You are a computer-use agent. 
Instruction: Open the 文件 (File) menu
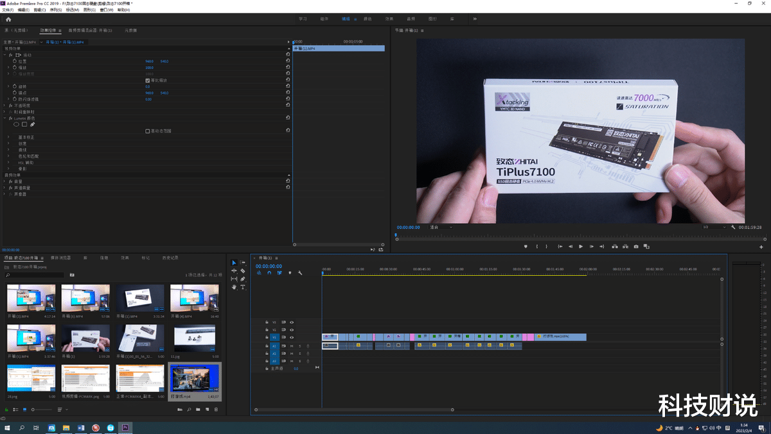pos(8,10)
